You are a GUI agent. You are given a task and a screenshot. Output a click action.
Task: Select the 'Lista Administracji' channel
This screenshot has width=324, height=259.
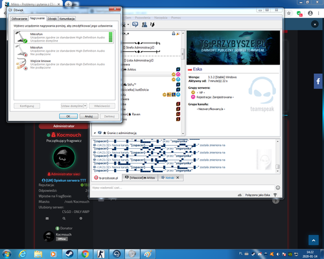[x=139, y=60]
